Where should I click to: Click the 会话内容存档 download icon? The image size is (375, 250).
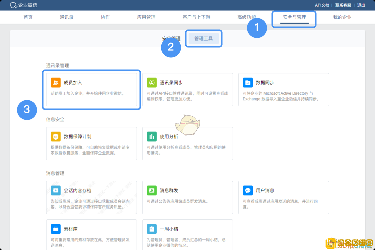point(56,190)
